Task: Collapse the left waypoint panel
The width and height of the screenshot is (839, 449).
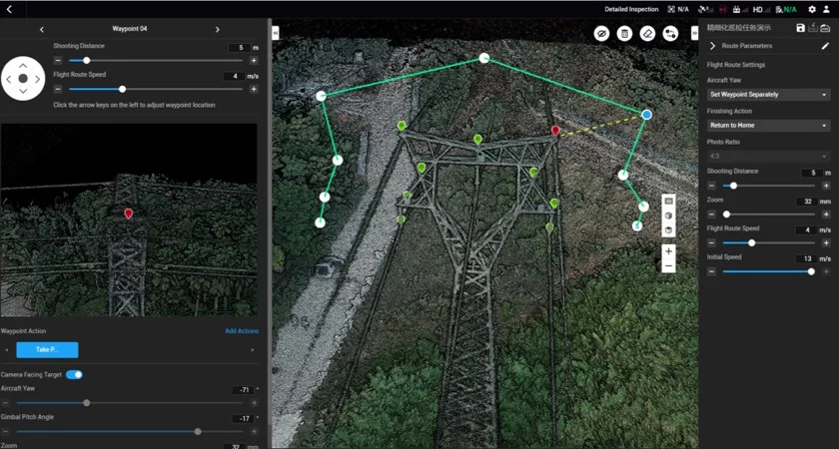Action: click(276, 33)
